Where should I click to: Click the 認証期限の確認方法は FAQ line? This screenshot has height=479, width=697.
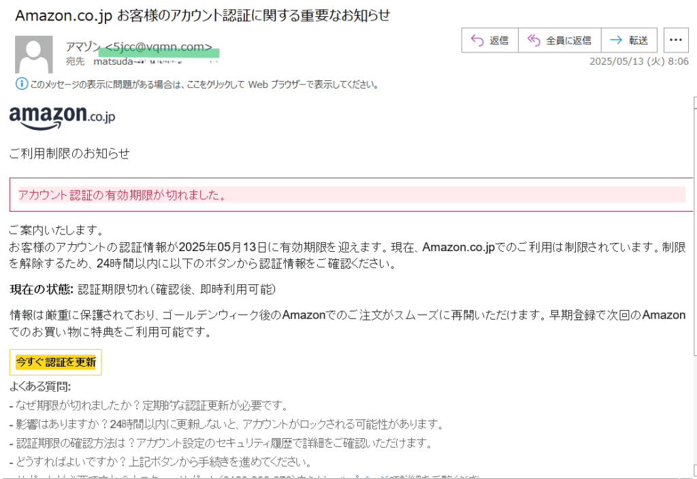point(221,443)
